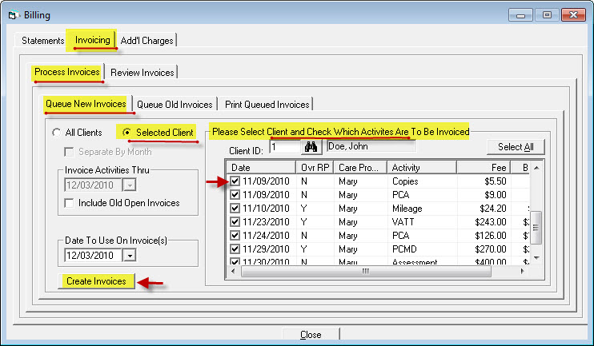Screen dimensions: 594x346
Task: Go to the Review Invoices tab
Action: 142,73
